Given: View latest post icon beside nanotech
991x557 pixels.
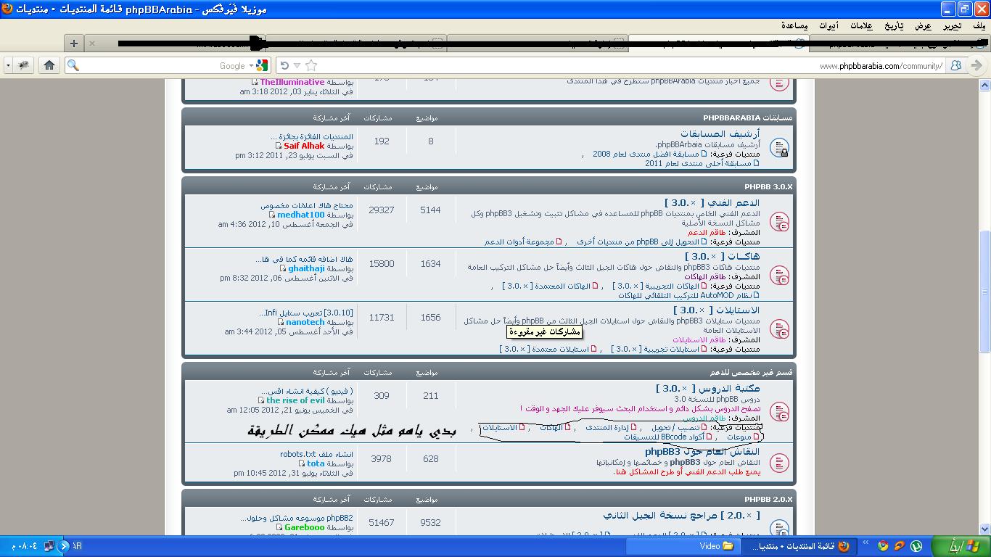Looking at the screenshot, I should (281, 322).
